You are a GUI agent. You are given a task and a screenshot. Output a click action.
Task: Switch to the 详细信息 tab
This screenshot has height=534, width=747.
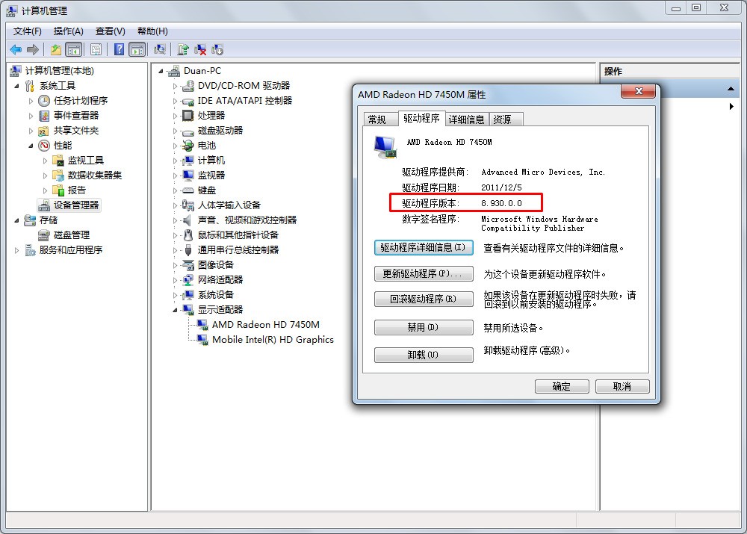click(x=466, y=119)
